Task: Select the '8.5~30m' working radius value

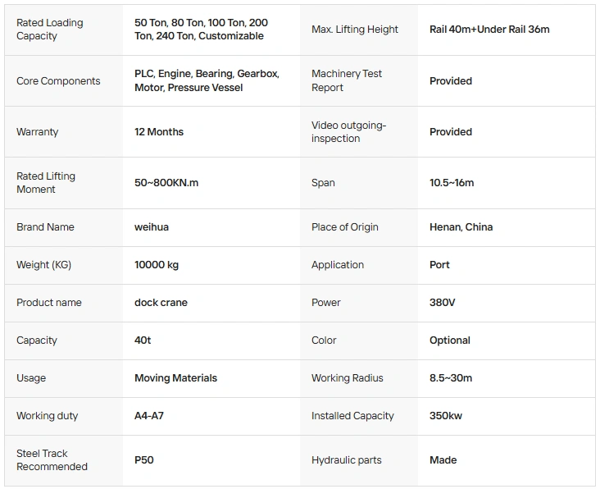Action: (x=451, y=378)
